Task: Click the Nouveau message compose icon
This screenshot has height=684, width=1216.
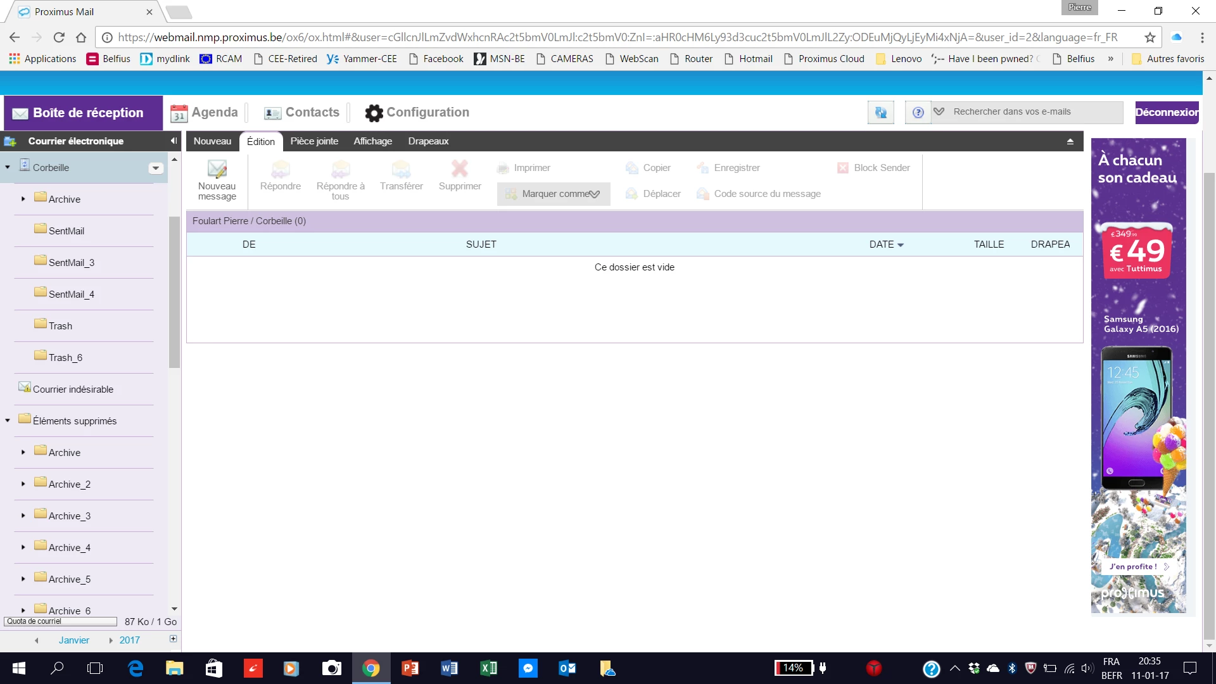Action: pos(217,169)
